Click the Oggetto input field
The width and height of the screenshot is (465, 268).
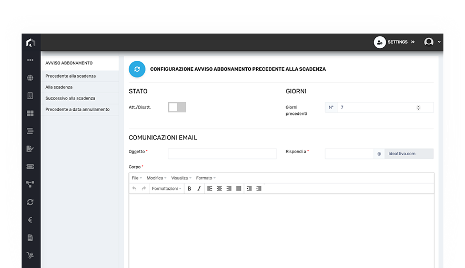[222, 154]
